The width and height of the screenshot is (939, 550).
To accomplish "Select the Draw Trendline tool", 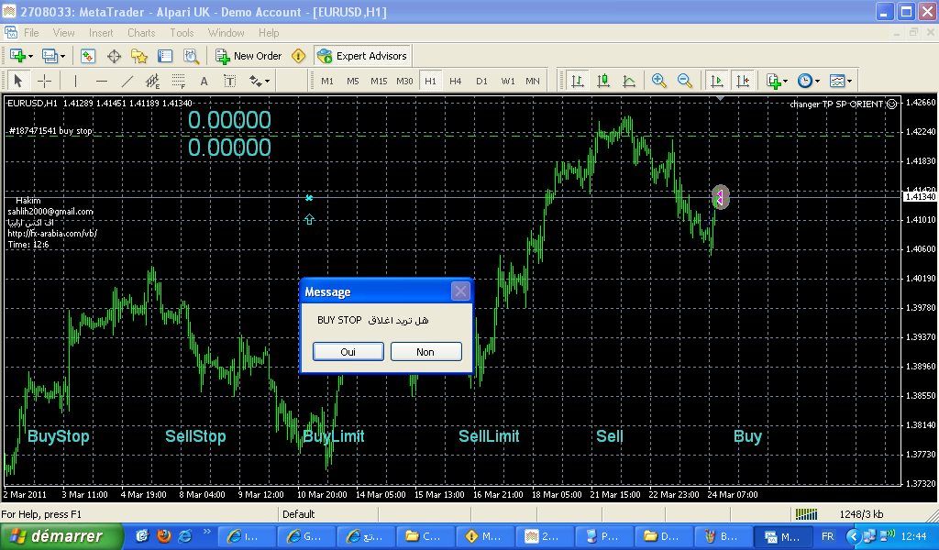I will point(127,81).
